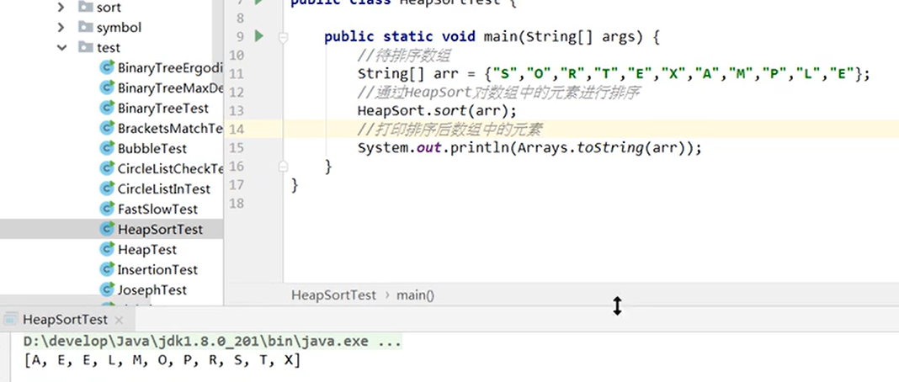Click main() breadcrumb
Screen dimensions: 899x382
[416, 295]
